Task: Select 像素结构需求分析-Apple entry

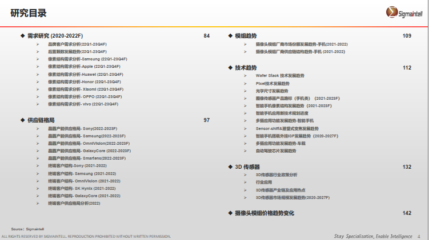Action: 84,67
